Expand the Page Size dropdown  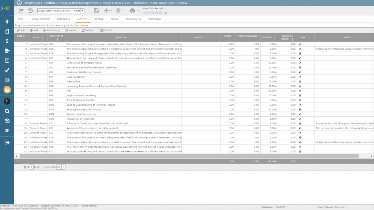pos(64,167)
